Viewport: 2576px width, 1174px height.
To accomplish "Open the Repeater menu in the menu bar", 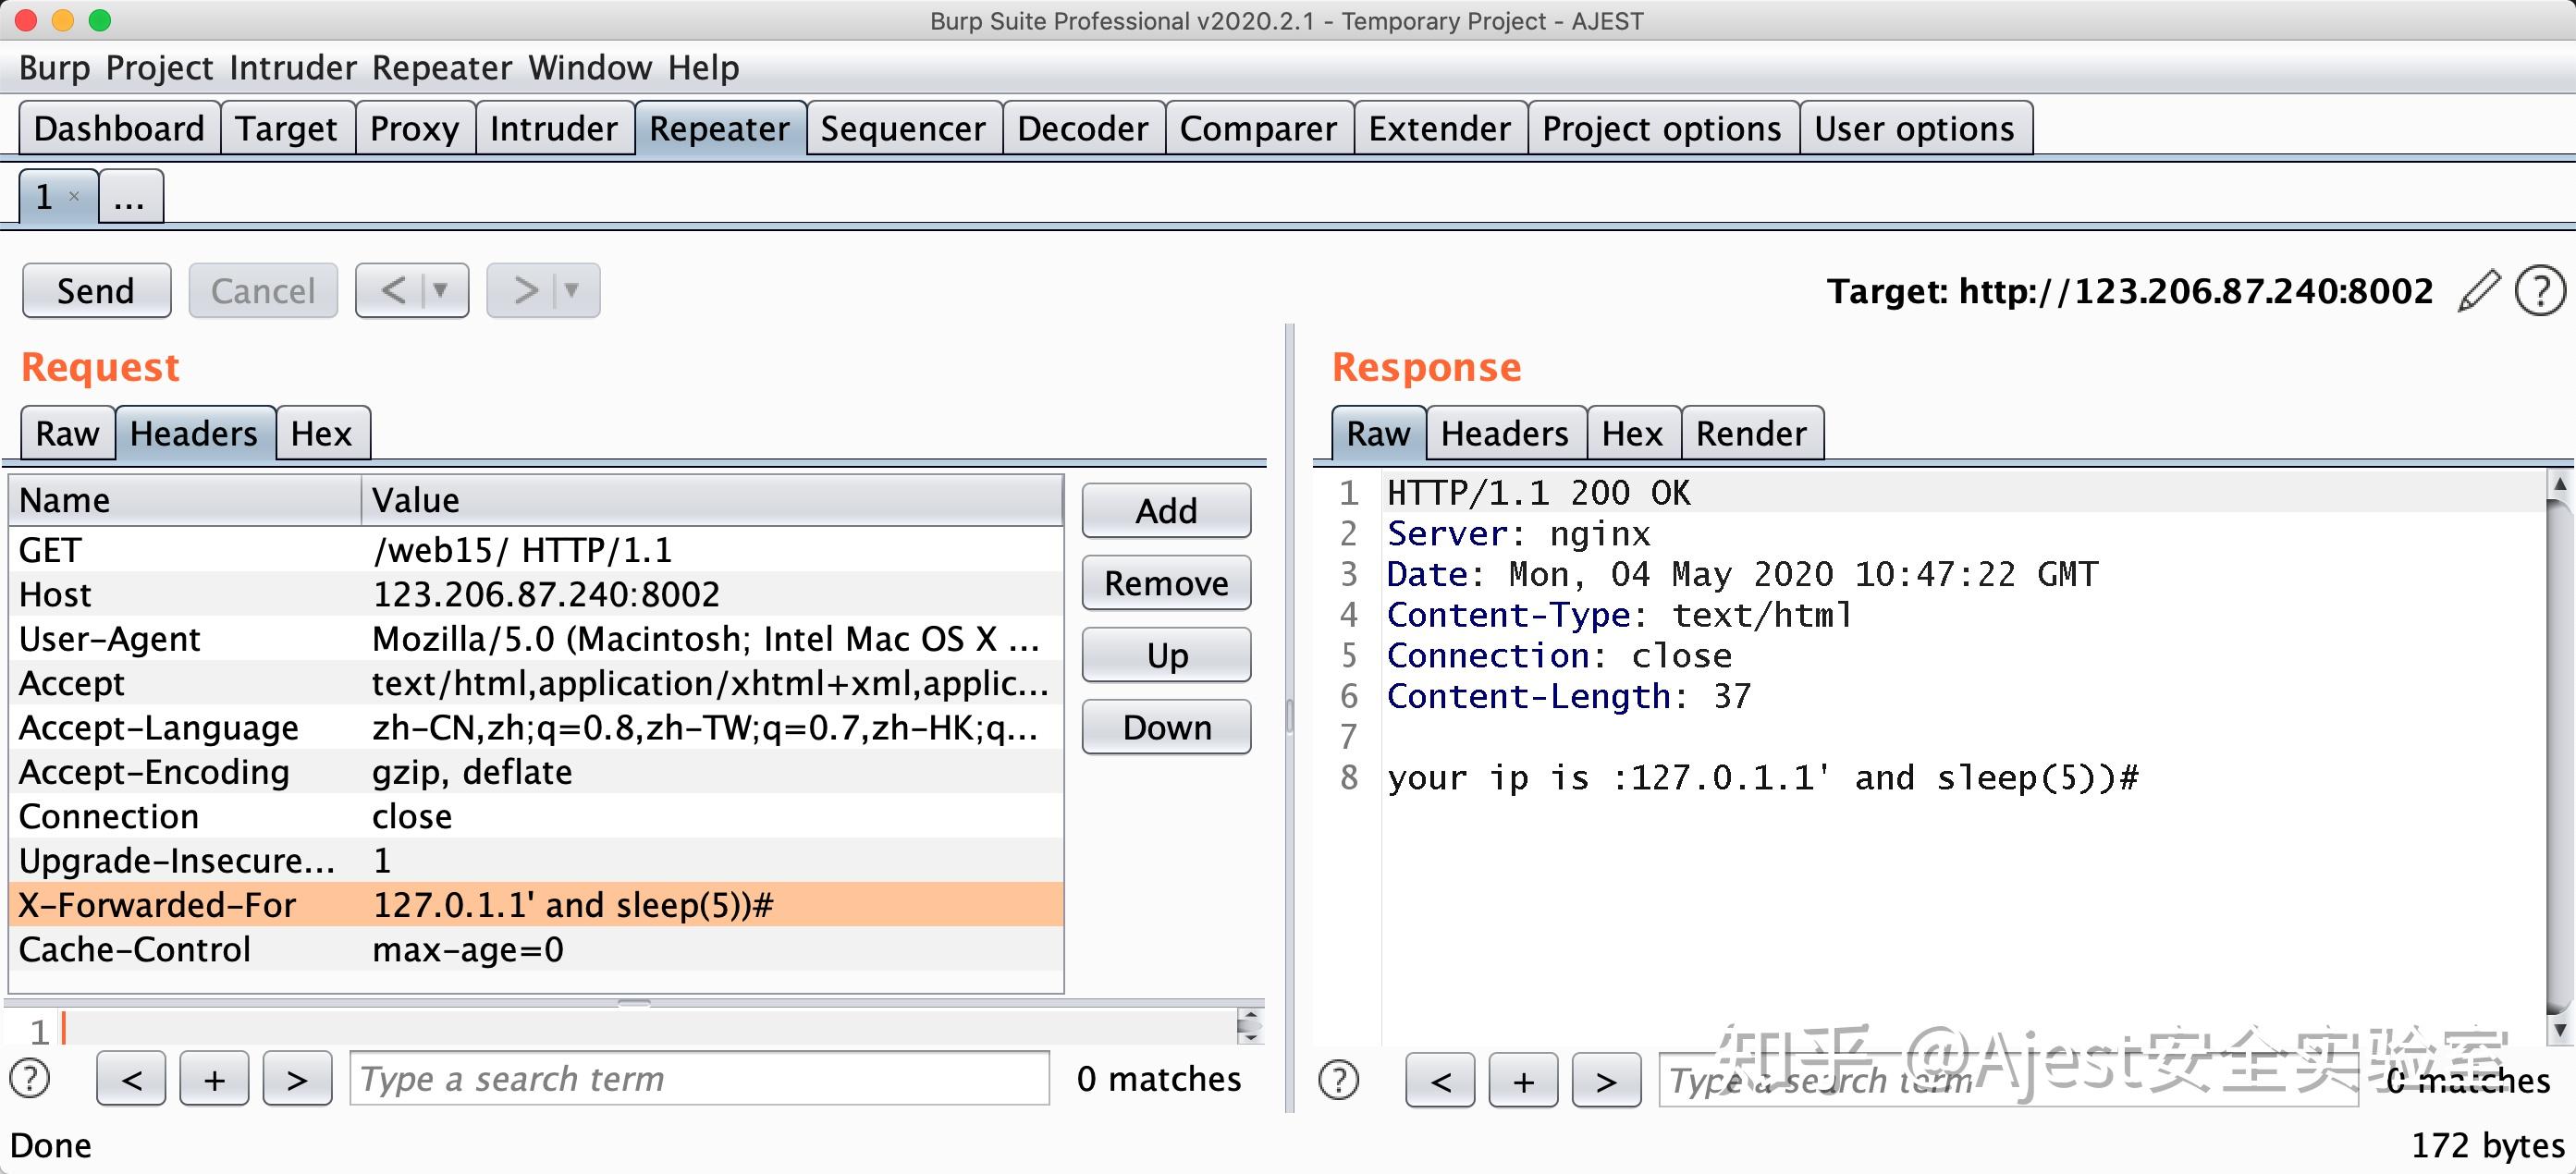I will (441, 67).
